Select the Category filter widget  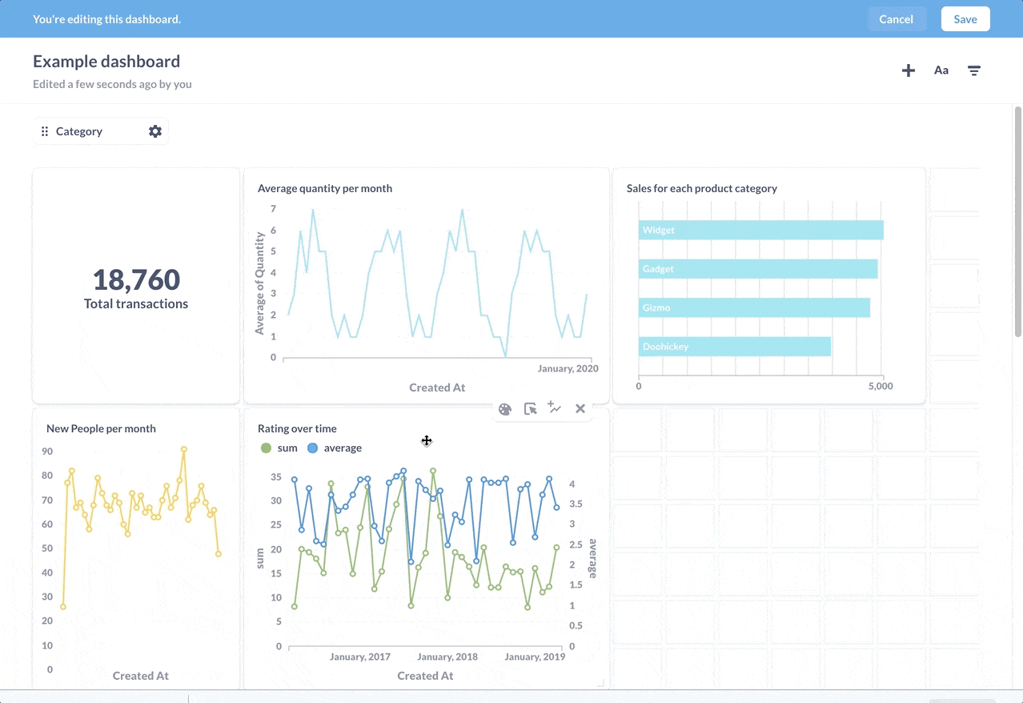[88, 131]
